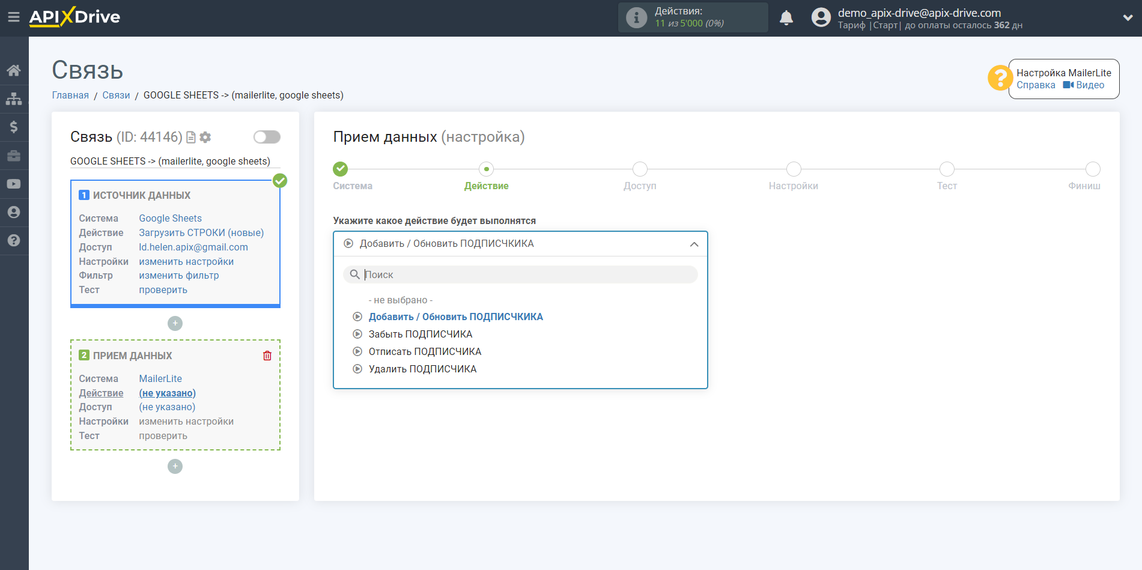Image resolution: width=1142 pixels, height=570 pixels.
Task: Click the demo_apix-drive@apix-drive.com account name
Action: point(919,13)
